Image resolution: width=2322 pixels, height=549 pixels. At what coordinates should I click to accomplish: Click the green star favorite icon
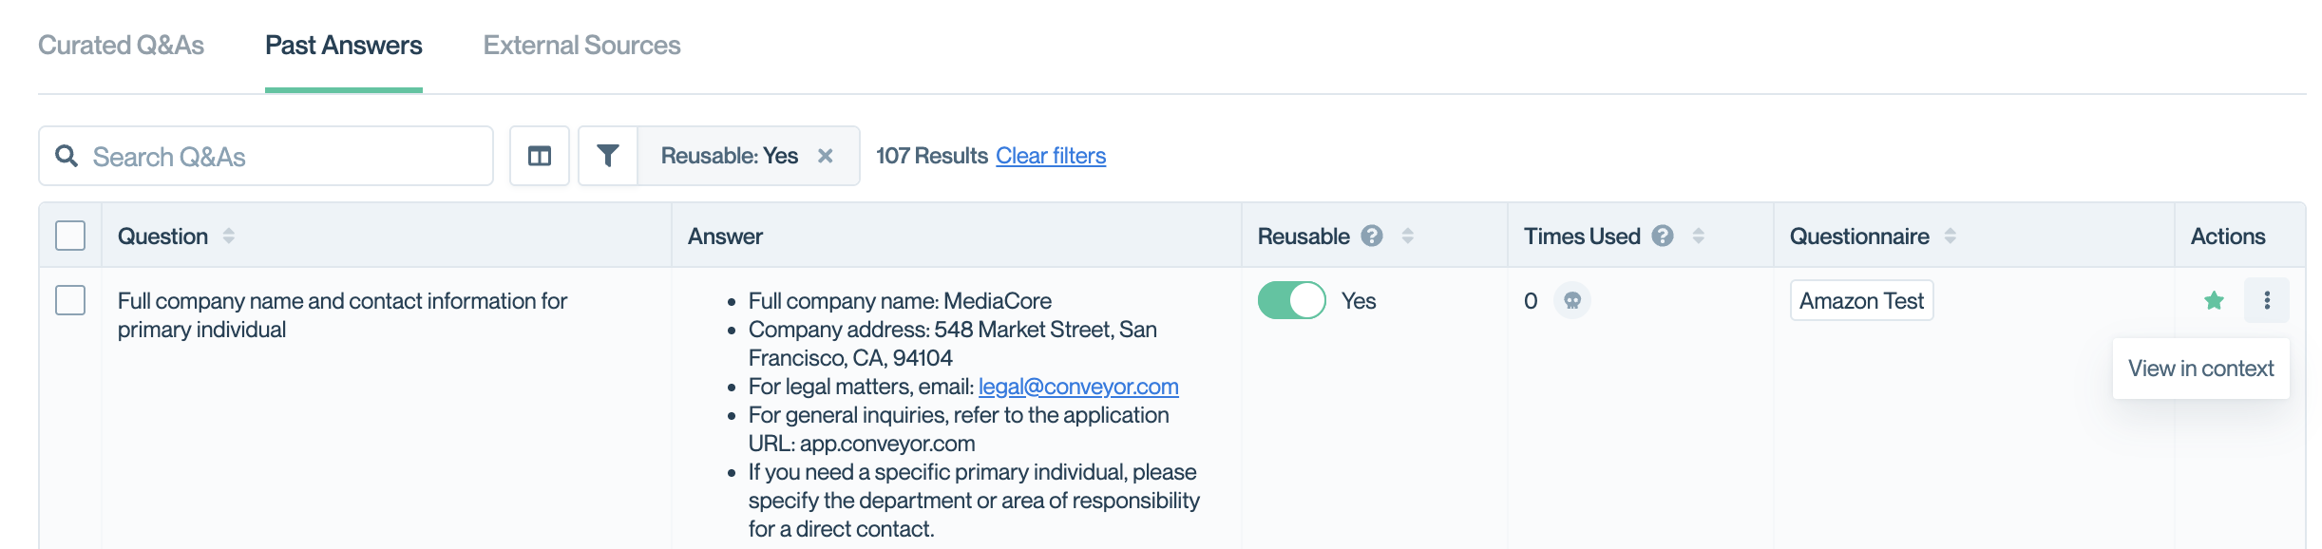point(2214,301)
